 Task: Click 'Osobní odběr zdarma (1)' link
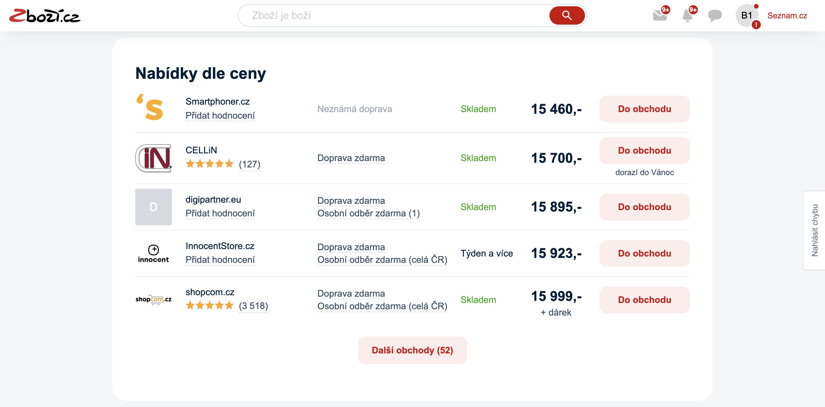click(368, 213)
